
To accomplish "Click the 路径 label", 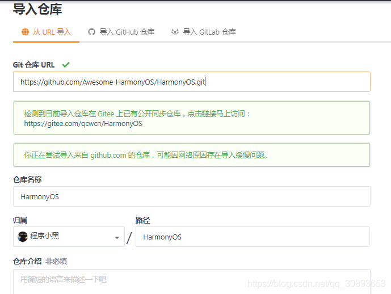I will pyautogui.click(x=143, y=220).
